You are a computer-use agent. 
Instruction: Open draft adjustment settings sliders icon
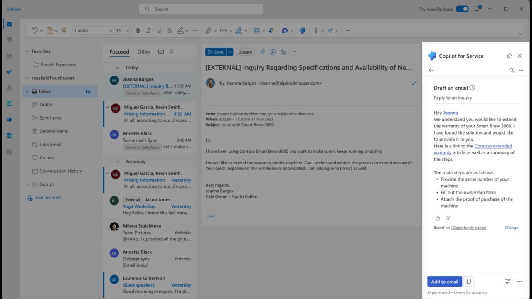click(x=508, y=282)
